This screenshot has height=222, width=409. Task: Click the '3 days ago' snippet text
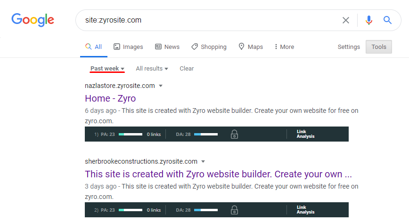101,186
